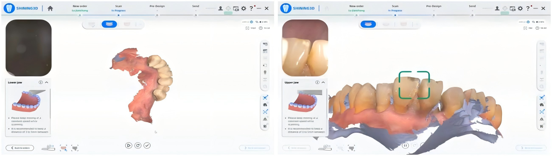The height and width of the screenshot is (156, 552).
Task: Click screen capture icon in left window
Action: click(x=236, y=8)
